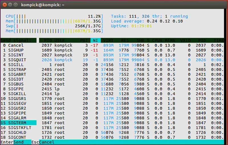
Task: Select the SIGPIPE signal
Action: tap(19, 113)
